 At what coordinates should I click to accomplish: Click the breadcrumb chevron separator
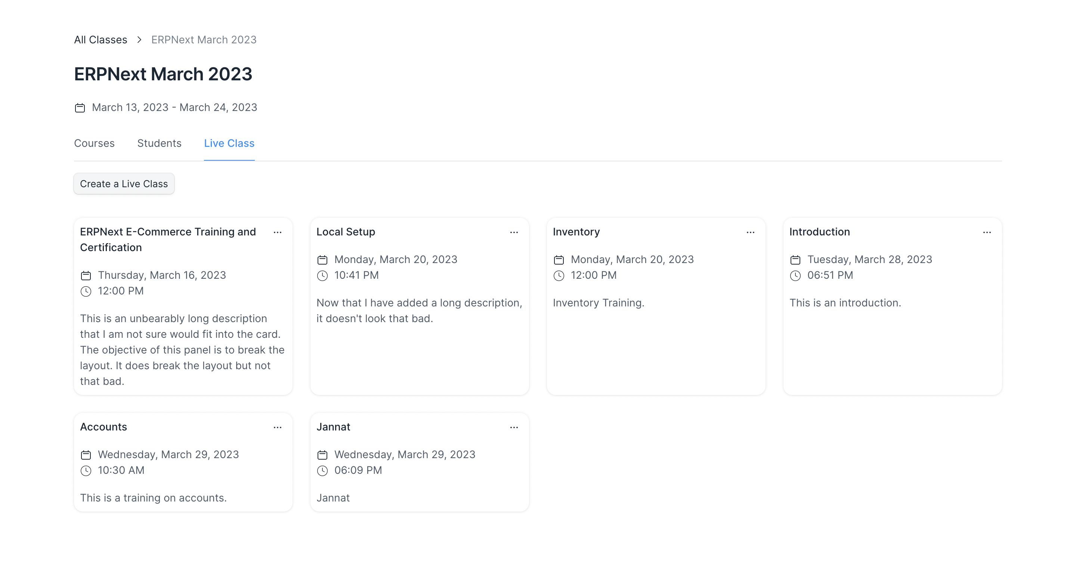139,40
